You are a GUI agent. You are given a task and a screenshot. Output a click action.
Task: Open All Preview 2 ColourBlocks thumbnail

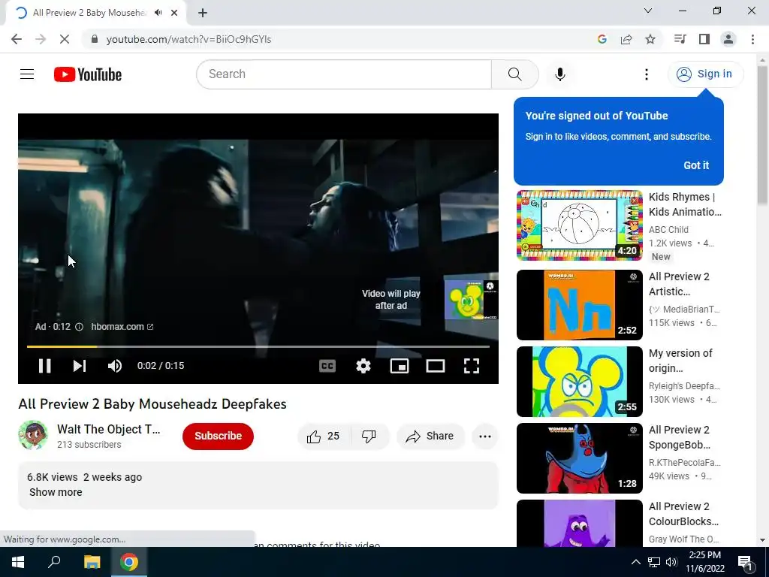579,523
